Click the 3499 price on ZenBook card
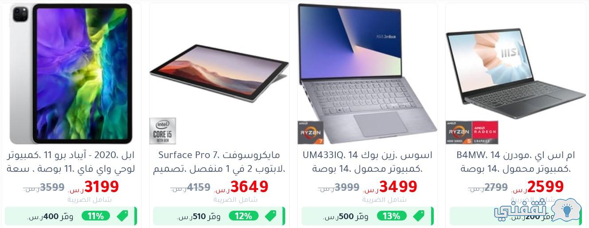The width and height of the screenshot is (589, 228). (x=398, y=186)
